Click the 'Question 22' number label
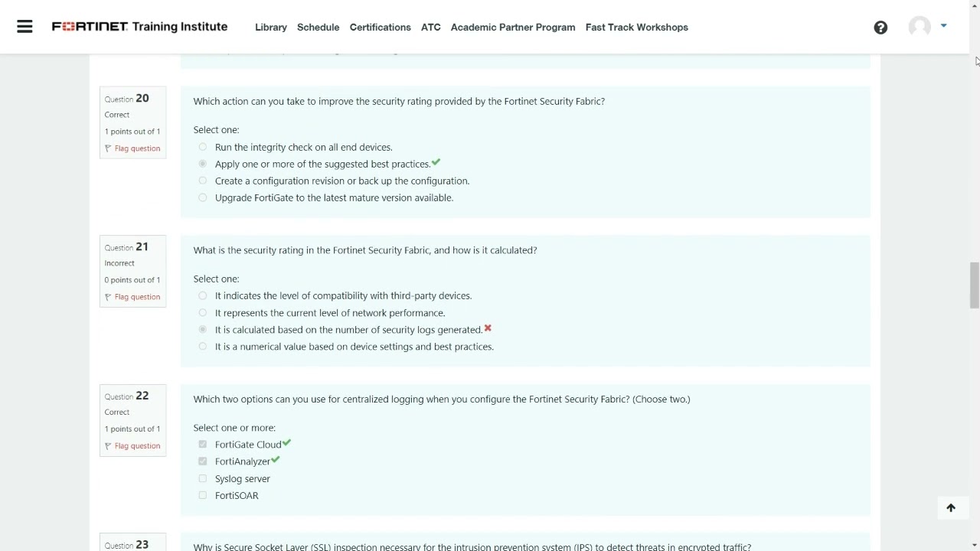This screenshot has width=980, height=551. click(127, 396)
